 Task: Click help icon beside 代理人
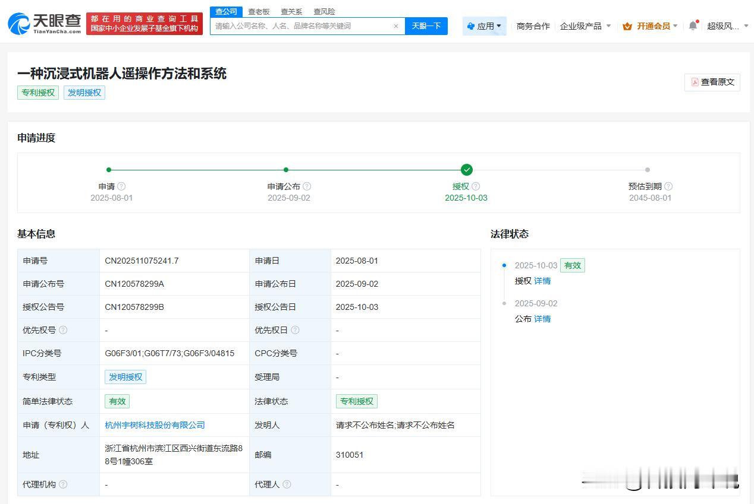click(x=287, y=484)
